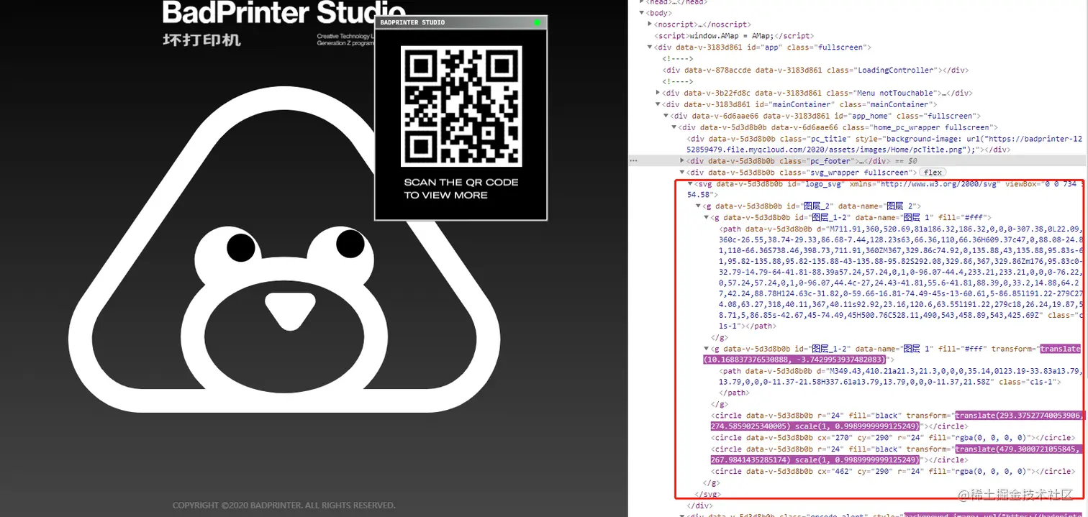Collapse the mainContainer div node

[658, 104]
